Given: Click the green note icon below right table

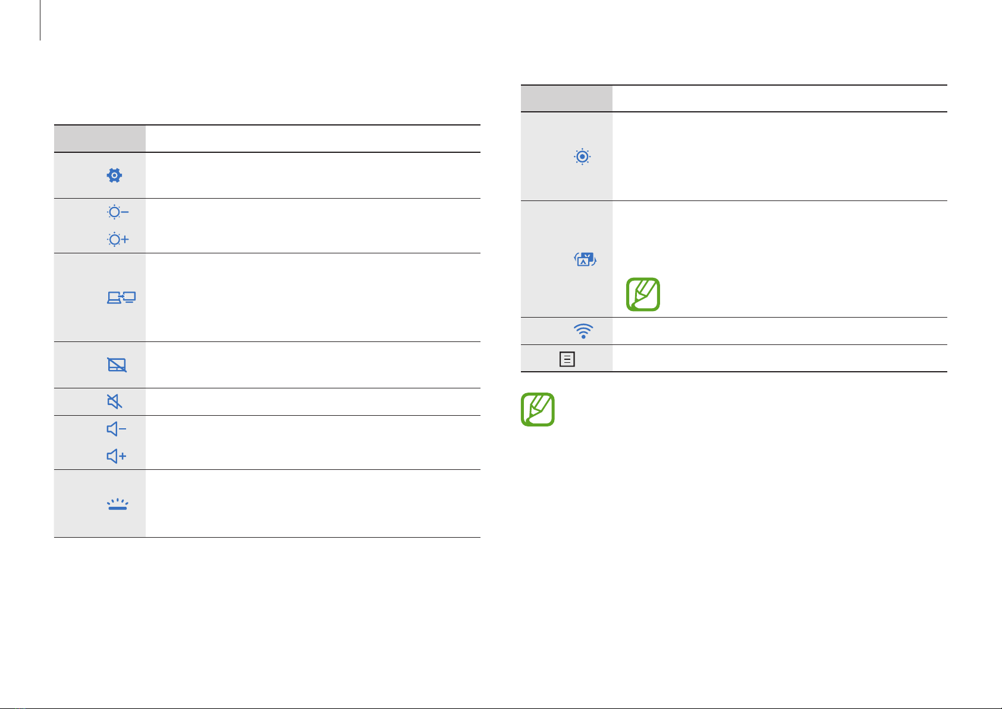Looking at the screenshot, I should pos(538,409).
